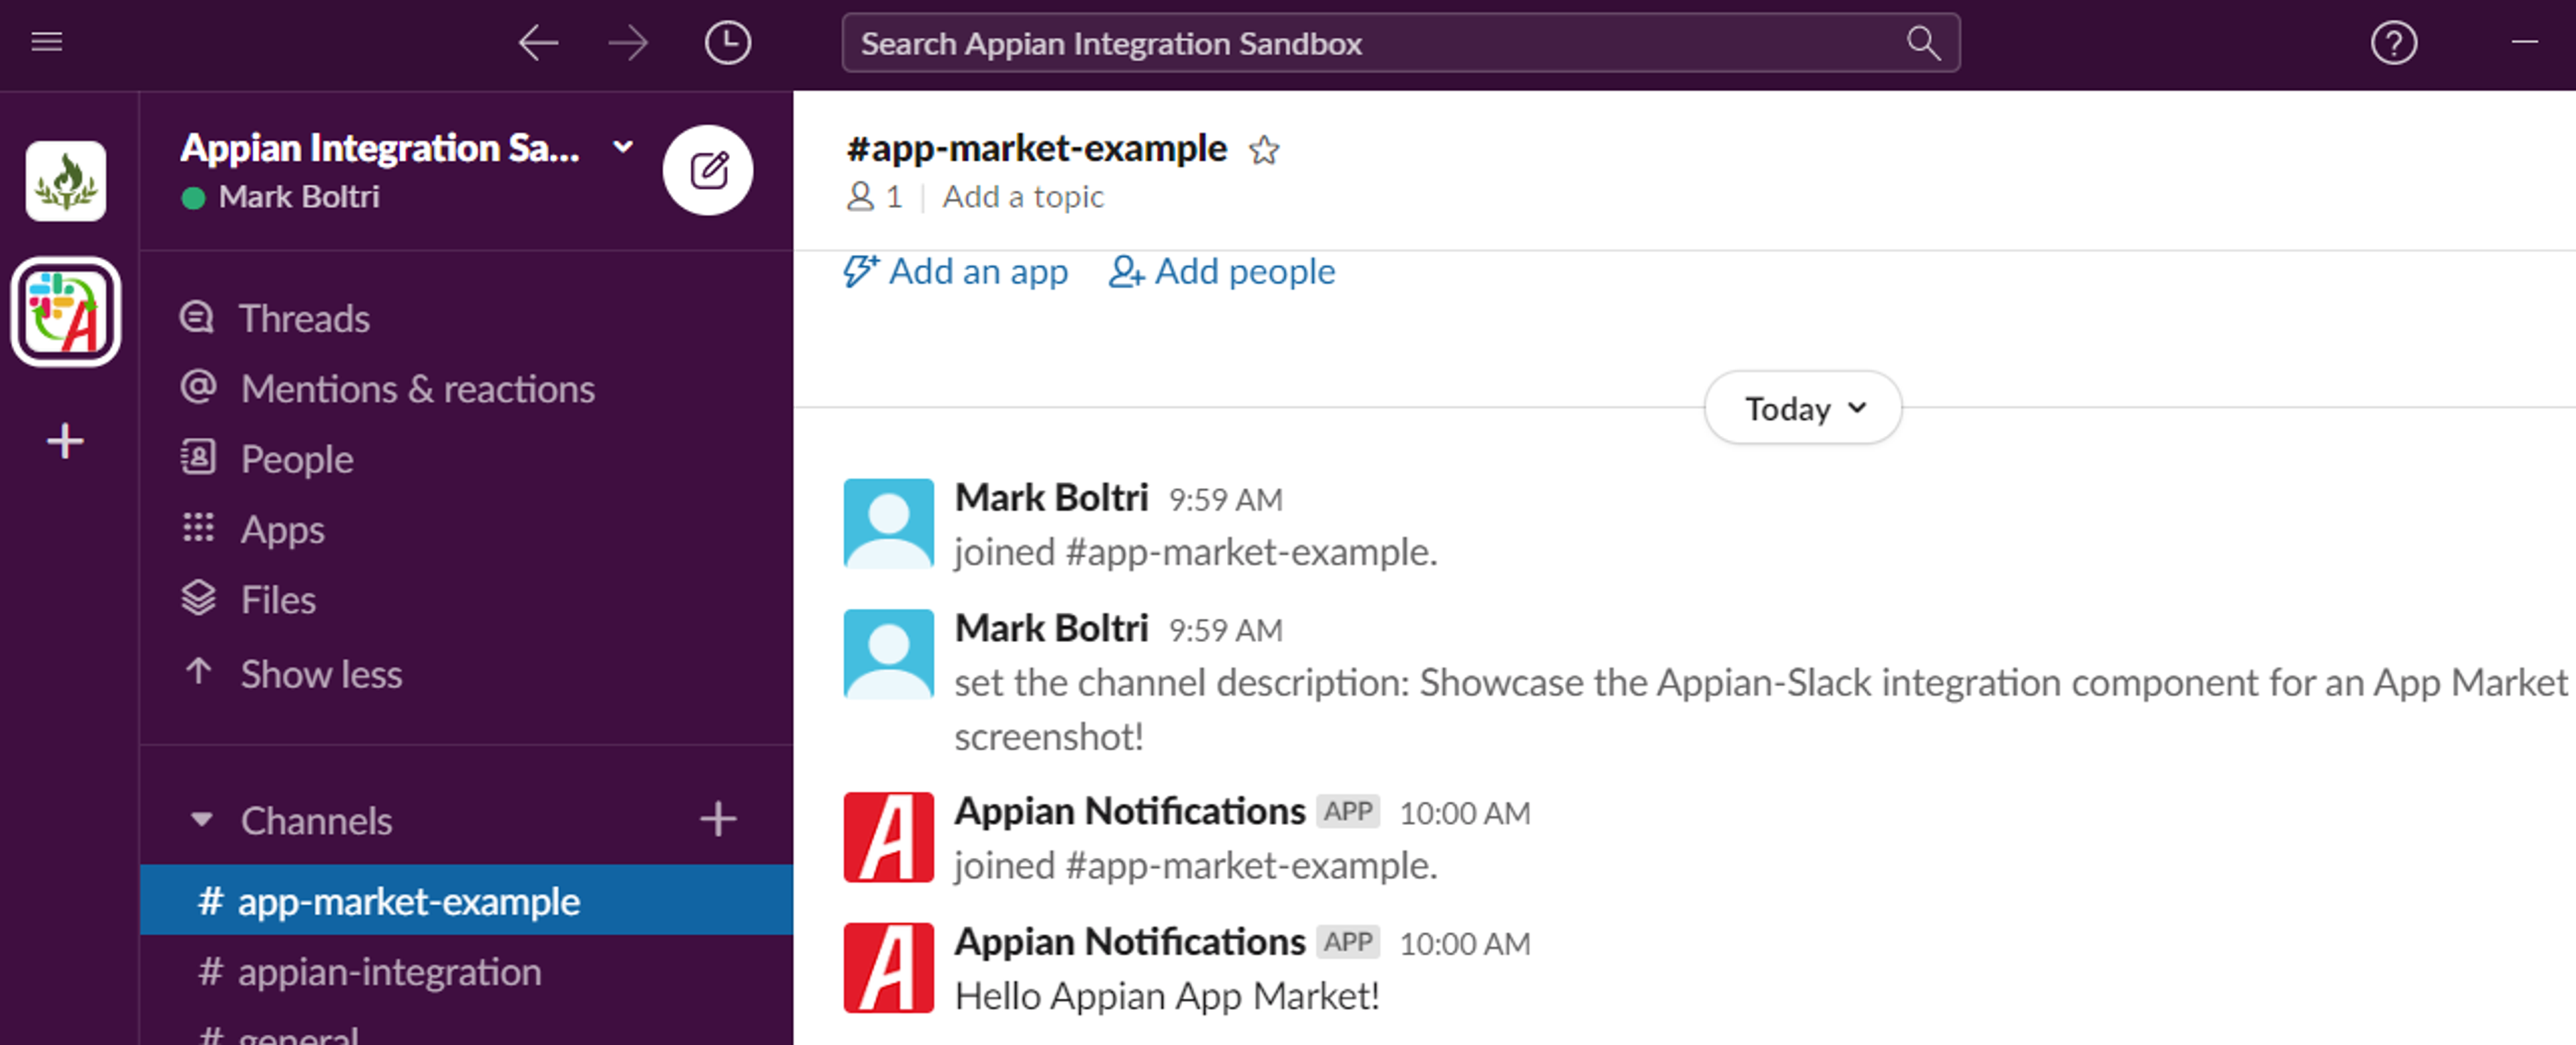Switch to the torch-logo workspace

pyautogui.click(x=66, y=181)
